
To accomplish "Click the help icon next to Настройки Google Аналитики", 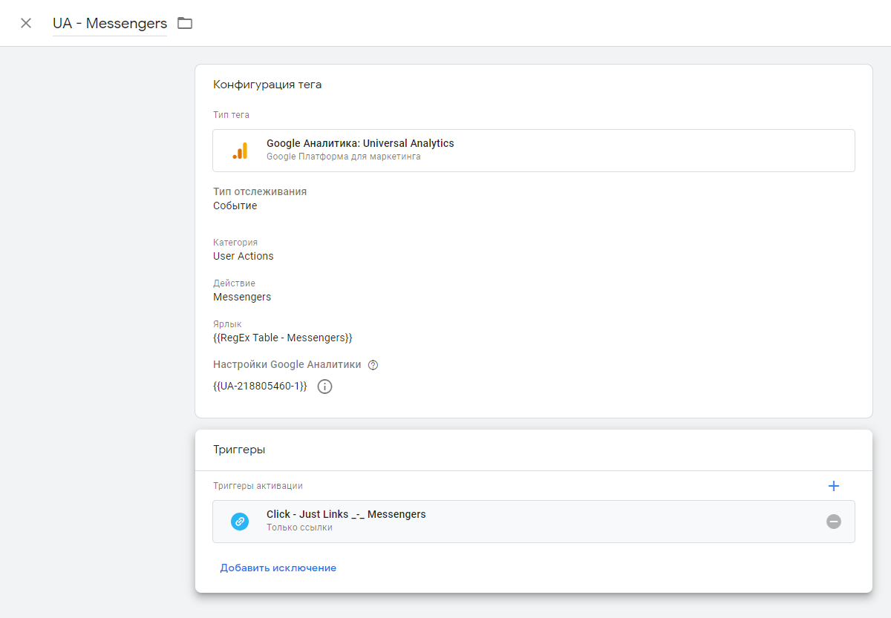I will point(373,365).
